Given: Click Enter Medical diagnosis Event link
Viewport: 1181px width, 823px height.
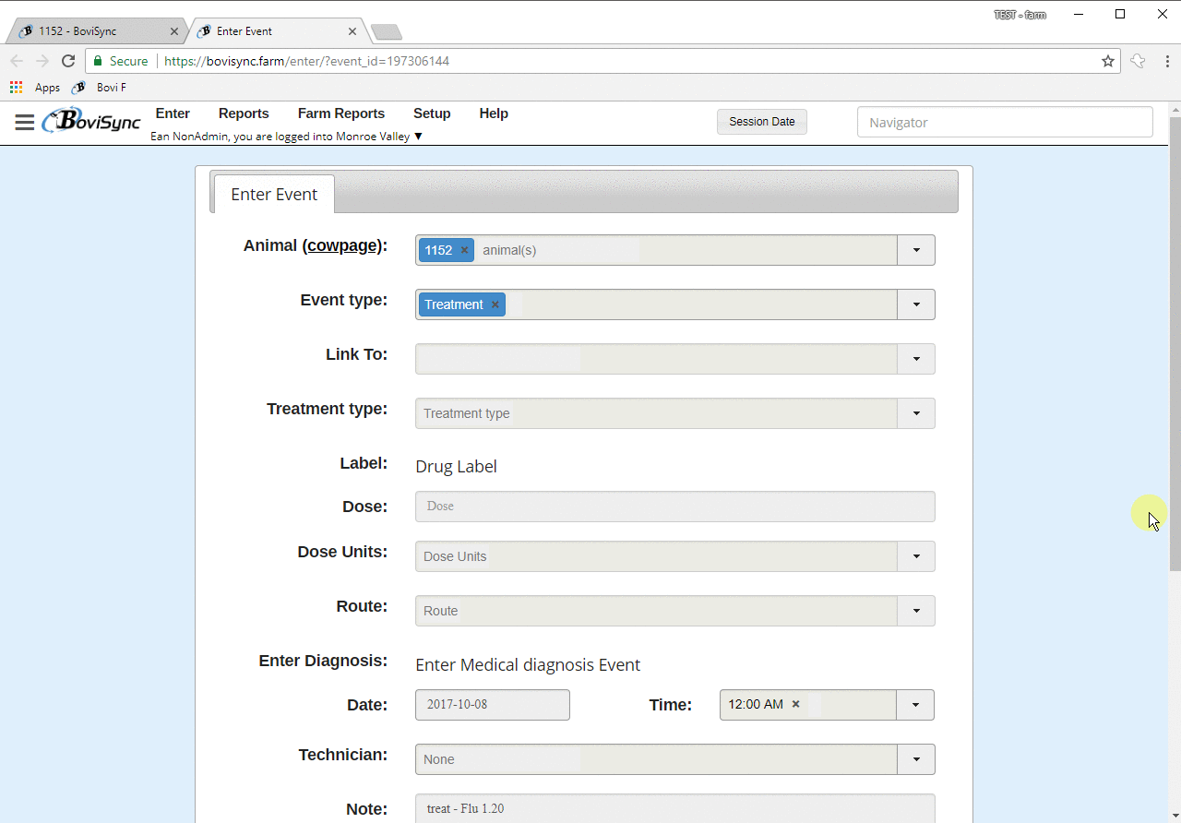Looking at the screenshot, I should click(x=528, y=664).
